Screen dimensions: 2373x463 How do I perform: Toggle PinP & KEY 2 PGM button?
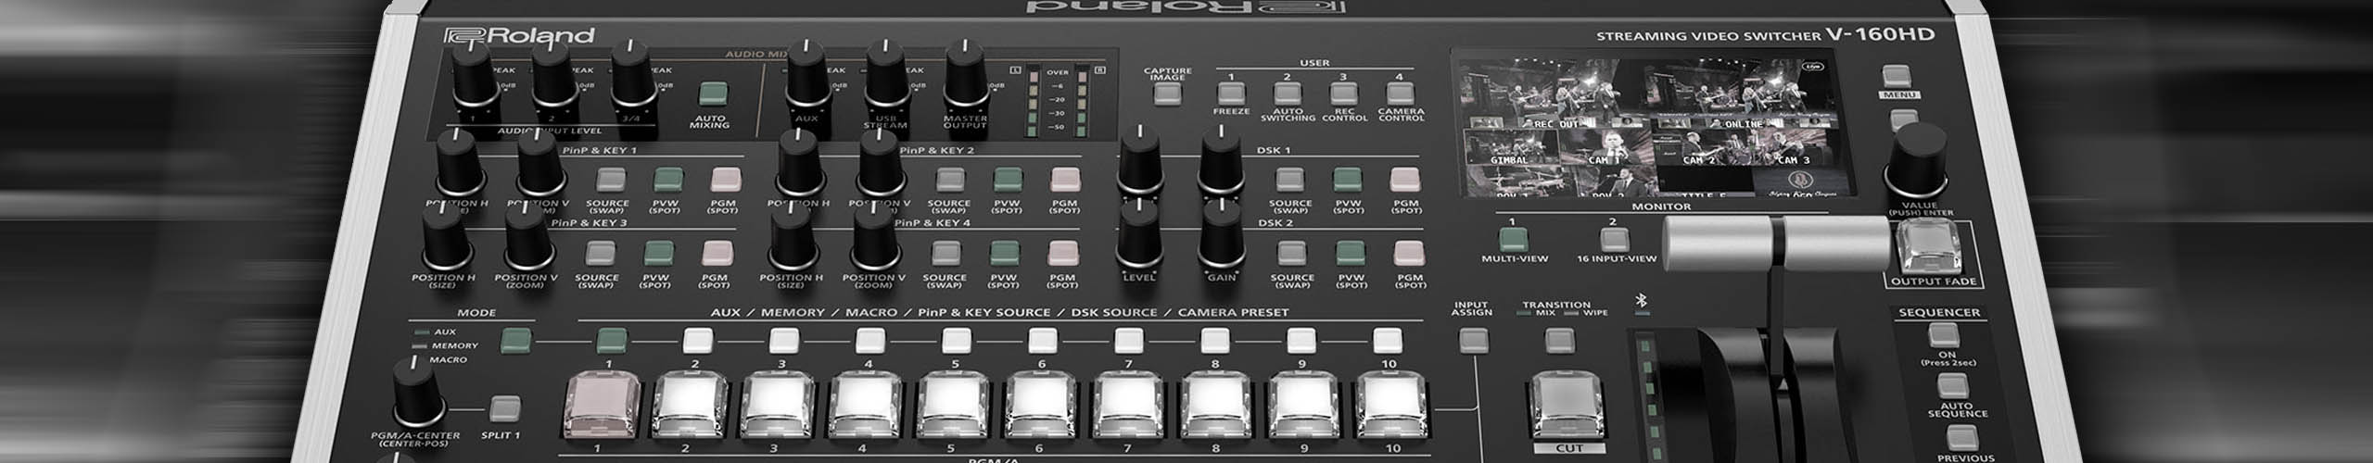pyautogui.click(x=1066, y=180)
